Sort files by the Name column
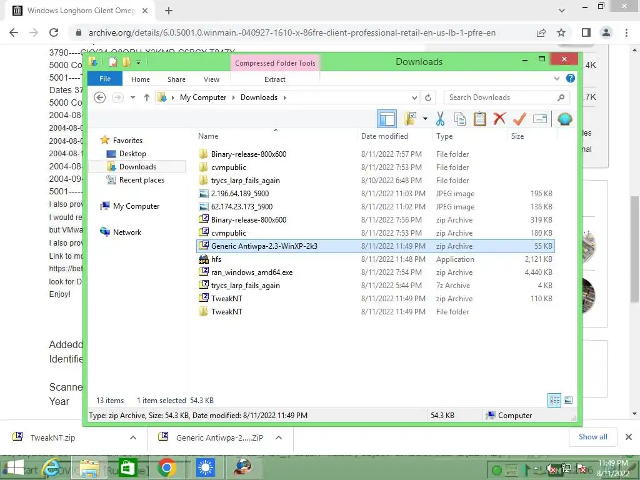This screenshot has height=480, width=640. 208,136
